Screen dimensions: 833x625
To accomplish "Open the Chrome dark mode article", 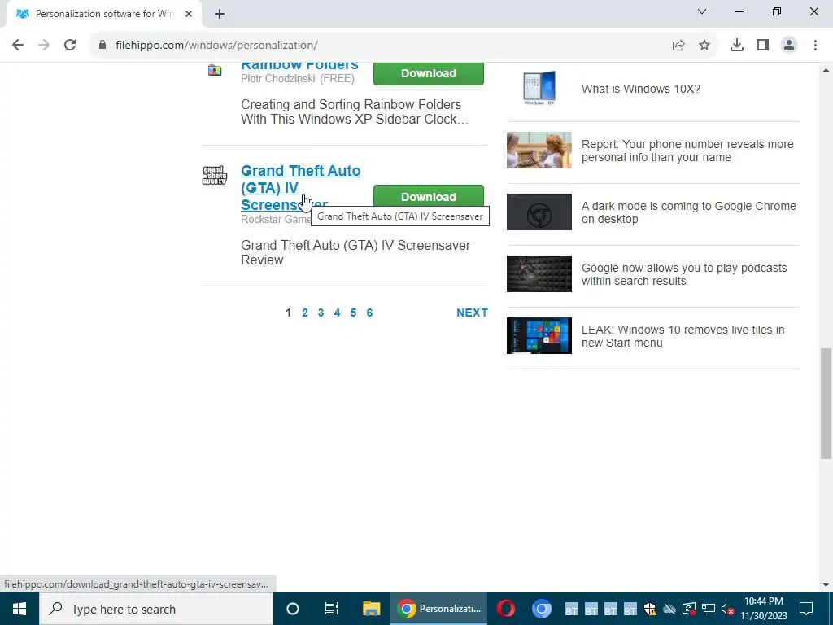I will coord(688,212).
